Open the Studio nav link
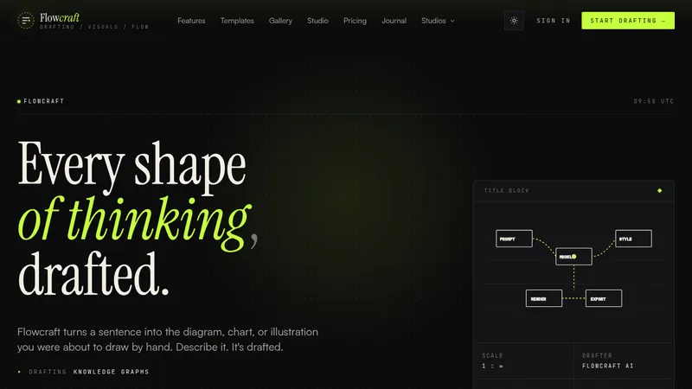The width and height of the screenshot is (692, 389). coord(317,21)
